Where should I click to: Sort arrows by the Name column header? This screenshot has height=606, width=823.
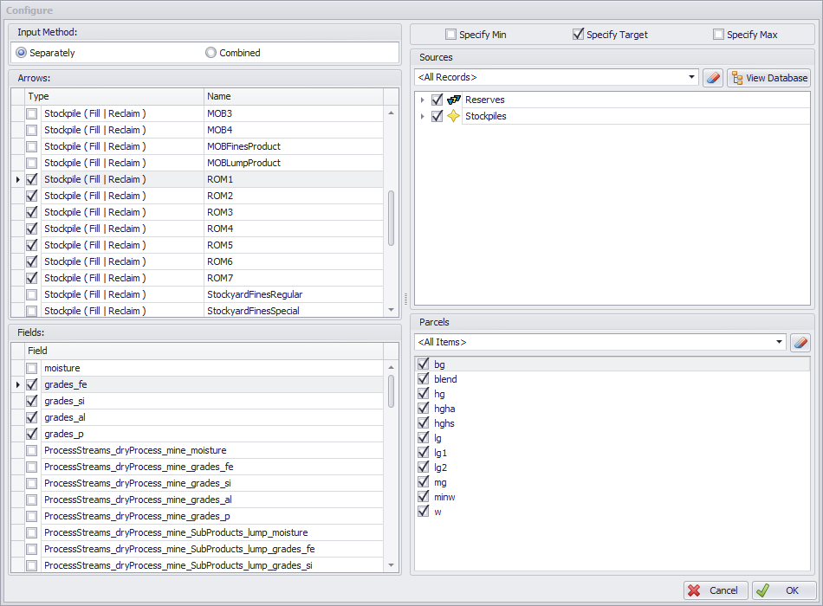pyautogui.click(x=295, y=97)
